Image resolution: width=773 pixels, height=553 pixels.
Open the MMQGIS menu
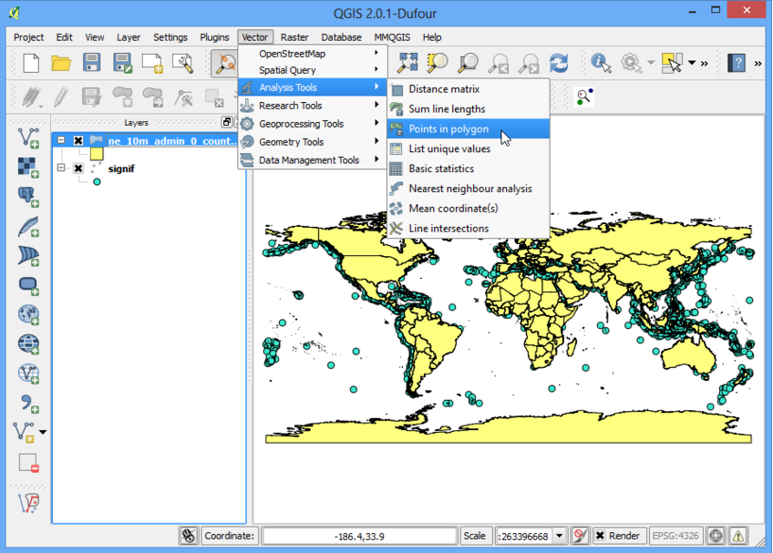[x=392, y=37]
